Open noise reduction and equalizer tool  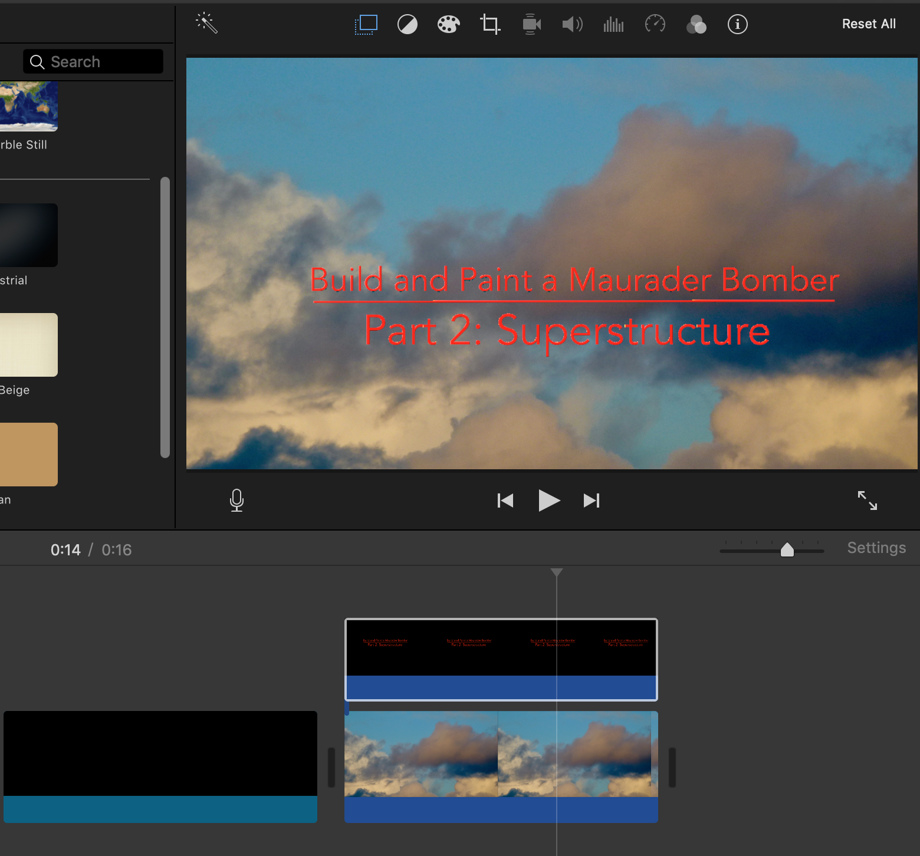(613, 24)
